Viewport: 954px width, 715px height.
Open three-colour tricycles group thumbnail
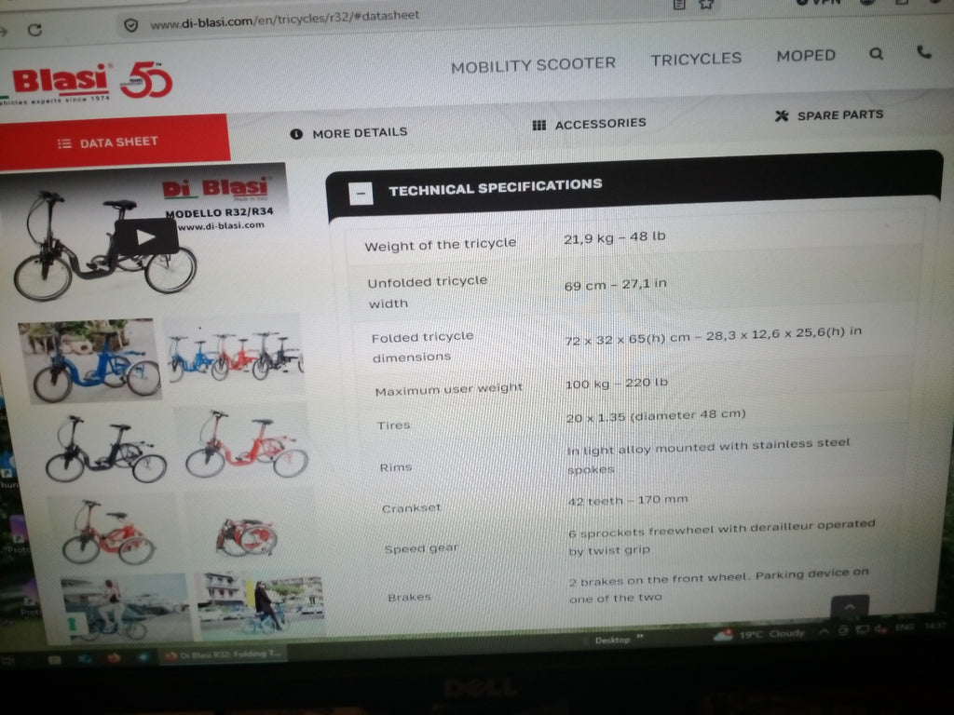pos(235,355)
